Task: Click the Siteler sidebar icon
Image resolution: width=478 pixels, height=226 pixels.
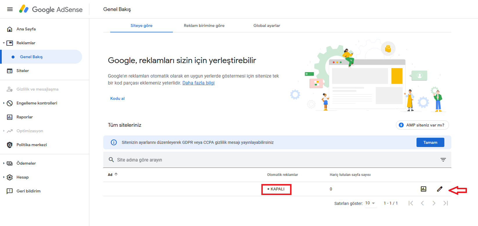Action: (x=10, y=71)
